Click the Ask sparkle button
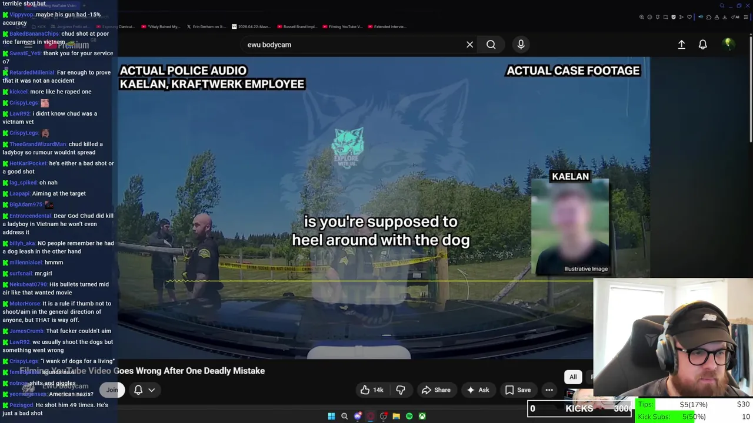The image size is (753, 423). 478,390
